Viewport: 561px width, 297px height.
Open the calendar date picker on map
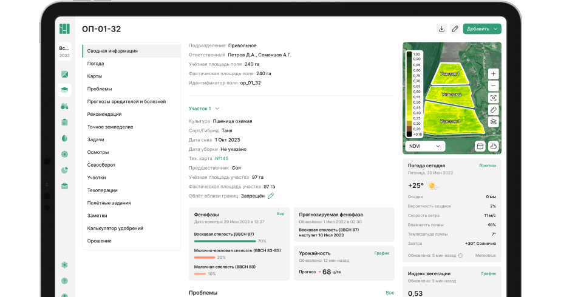(x=480, y=146)
